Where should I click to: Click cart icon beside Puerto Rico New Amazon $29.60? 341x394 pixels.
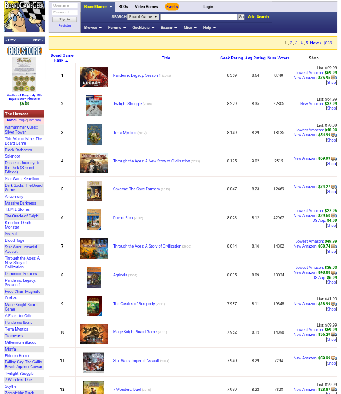(334, 216)
